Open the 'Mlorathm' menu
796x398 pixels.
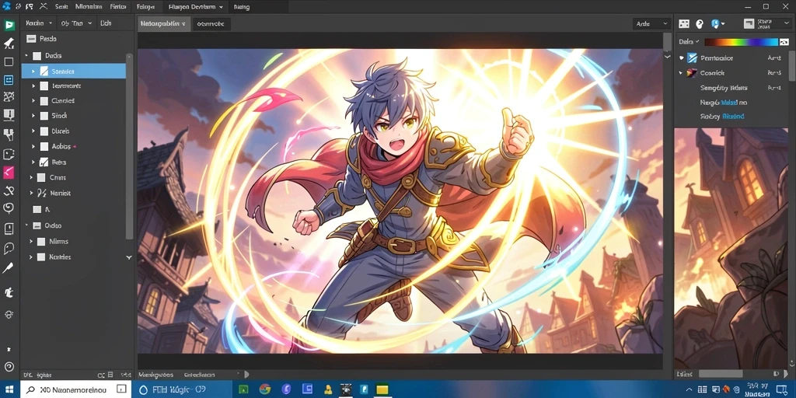click(89, 7)
